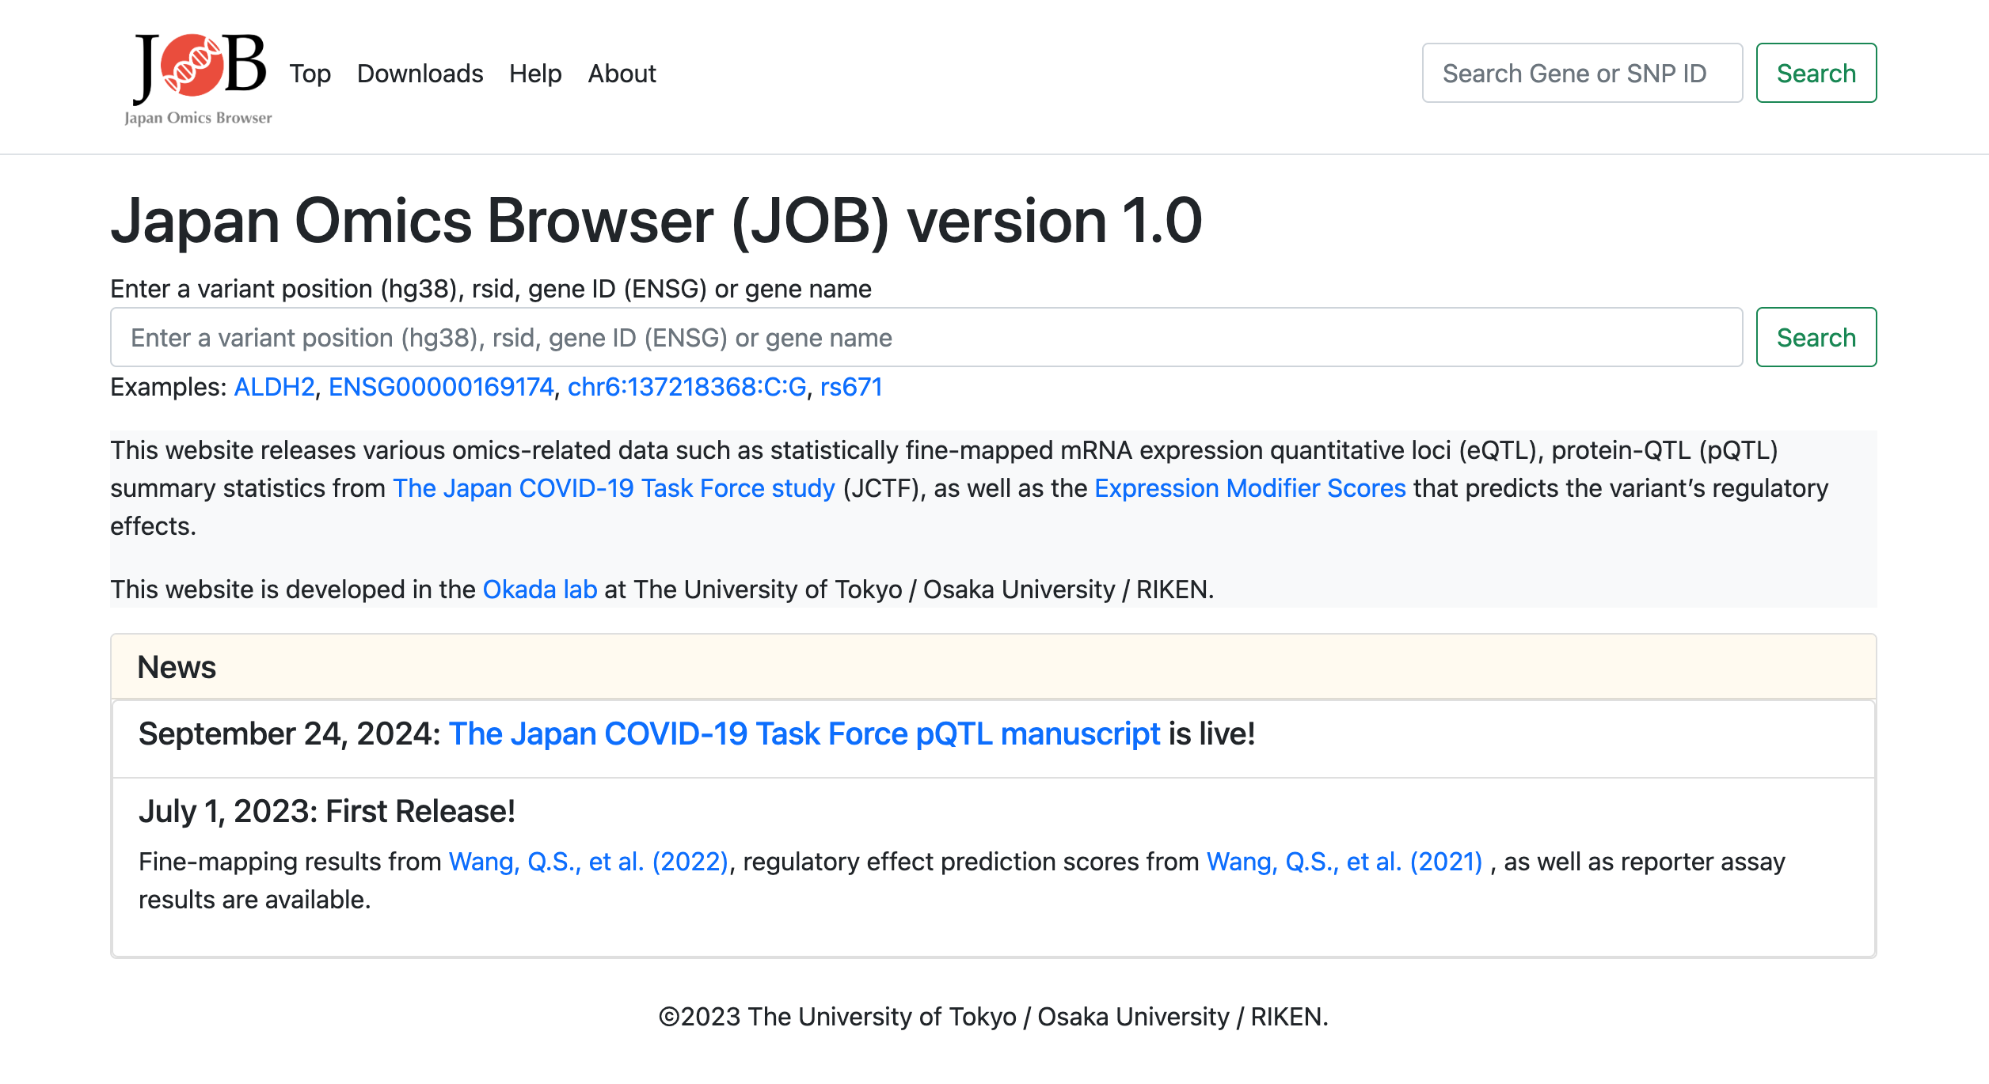
Task: Select the ALDH2 example link
Action: pyautogui.click(x=274, y=387)
